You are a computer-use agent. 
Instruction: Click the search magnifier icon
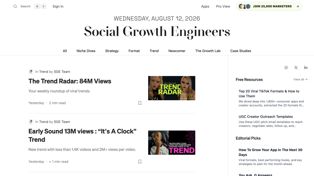pyautogui.click(x=15, y=6)
